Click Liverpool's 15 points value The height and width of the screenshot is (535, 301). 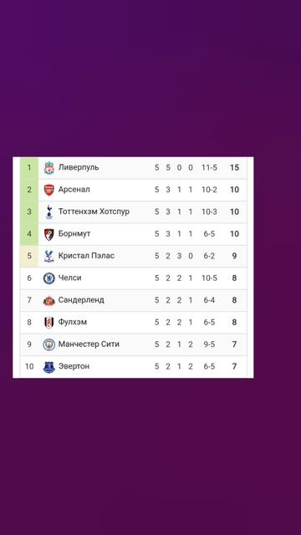(234, 167)
